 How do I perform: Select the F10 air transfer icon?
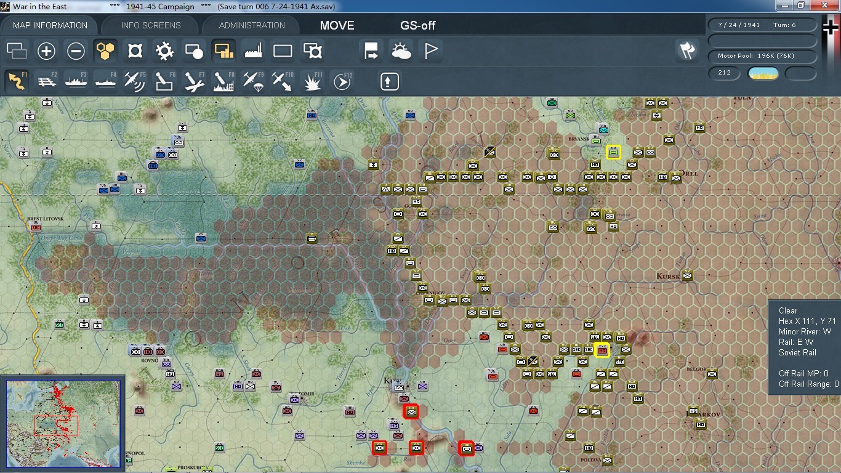pyautogui.click(x=283, y=81)
